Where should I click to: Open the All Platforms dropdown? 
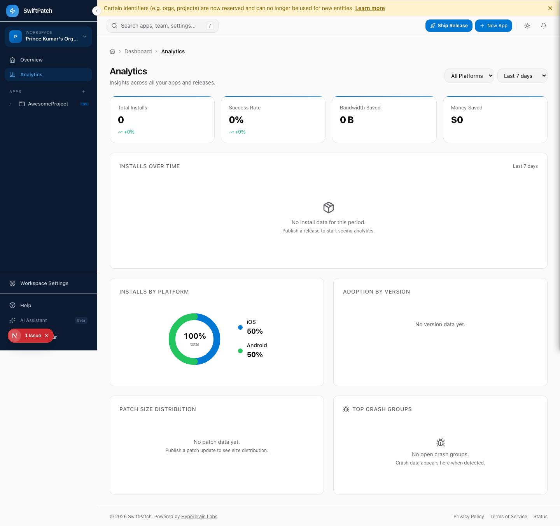469,76
